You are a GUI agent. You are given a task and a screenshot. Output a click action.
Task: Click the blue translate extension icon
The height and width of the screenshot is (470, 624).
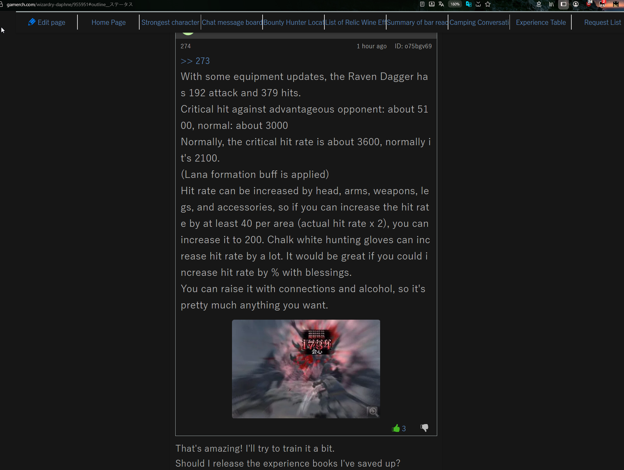pos(469,4)
